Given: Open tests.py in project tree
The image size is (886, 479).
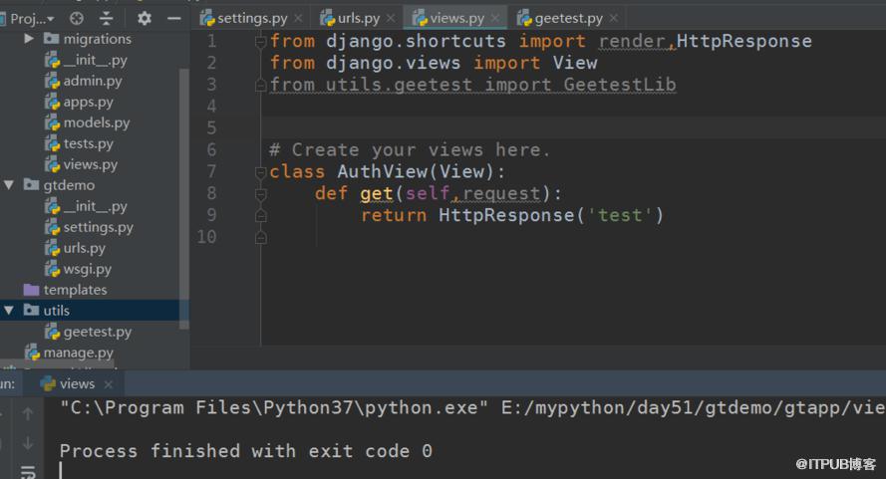Looking at the screenshot, I should [x=88, y=143].
